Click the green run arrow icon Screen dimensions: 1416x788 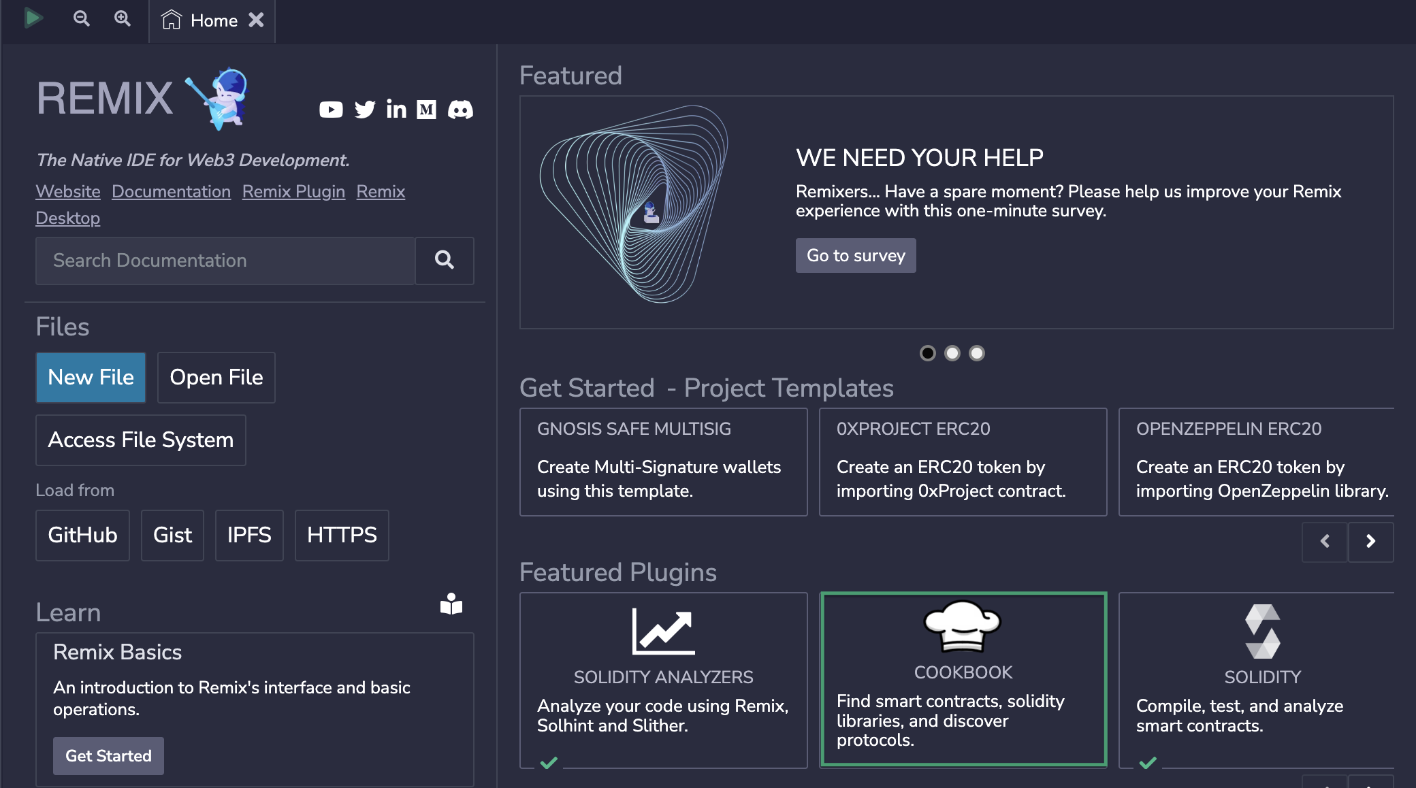point(34,18)
